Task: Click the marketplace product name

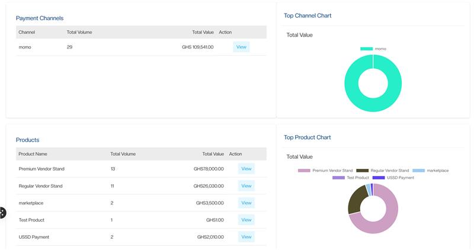Action: (31, 203)
